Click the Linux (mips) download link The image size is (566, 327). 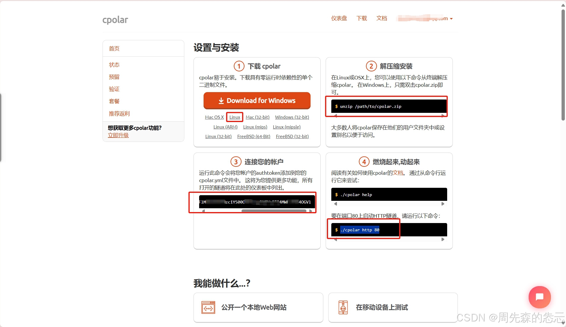[255, 127]
